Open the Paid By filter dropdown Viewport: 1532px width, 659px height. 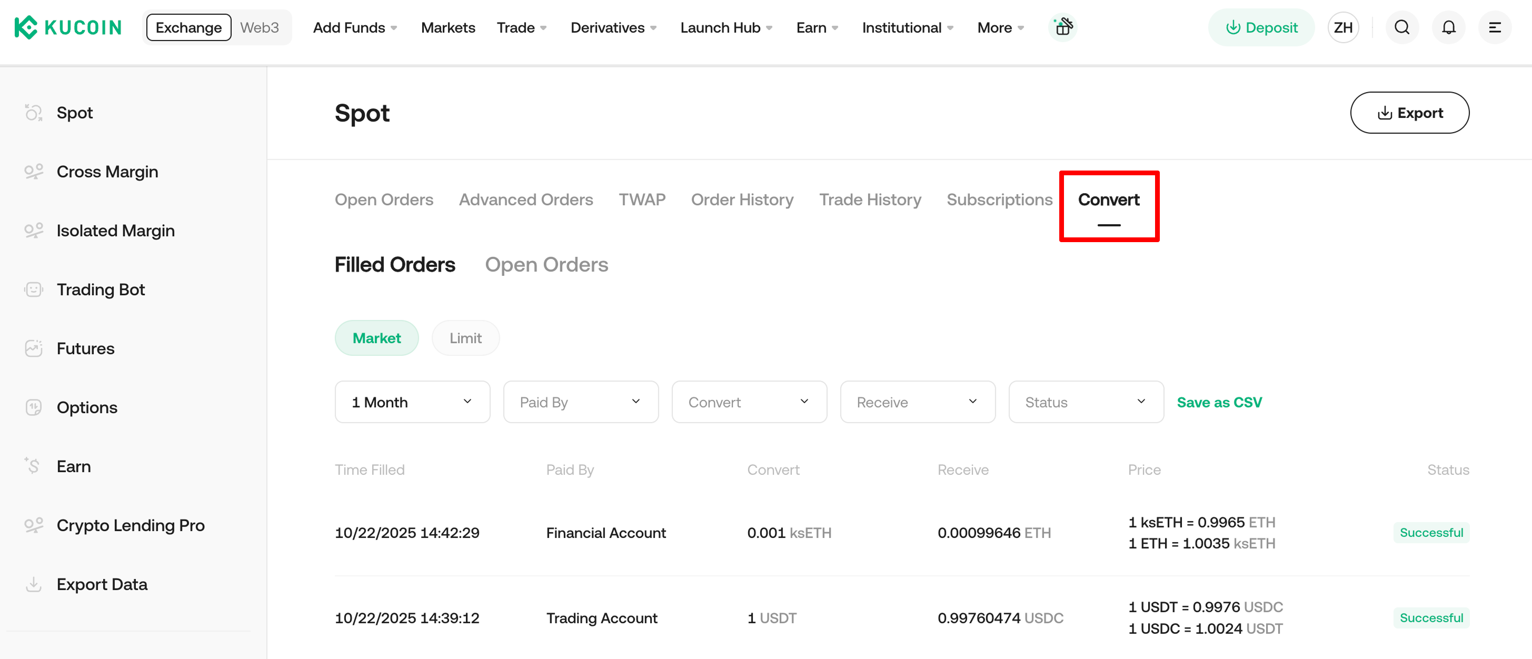click(581, 402)
